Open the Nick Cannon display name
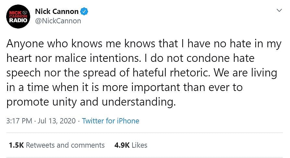Screen dimensions: 290x158 [x=57, y=12]
